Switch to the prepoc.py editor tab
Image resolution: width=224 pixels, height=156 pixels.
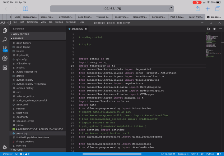click(77, 29)
